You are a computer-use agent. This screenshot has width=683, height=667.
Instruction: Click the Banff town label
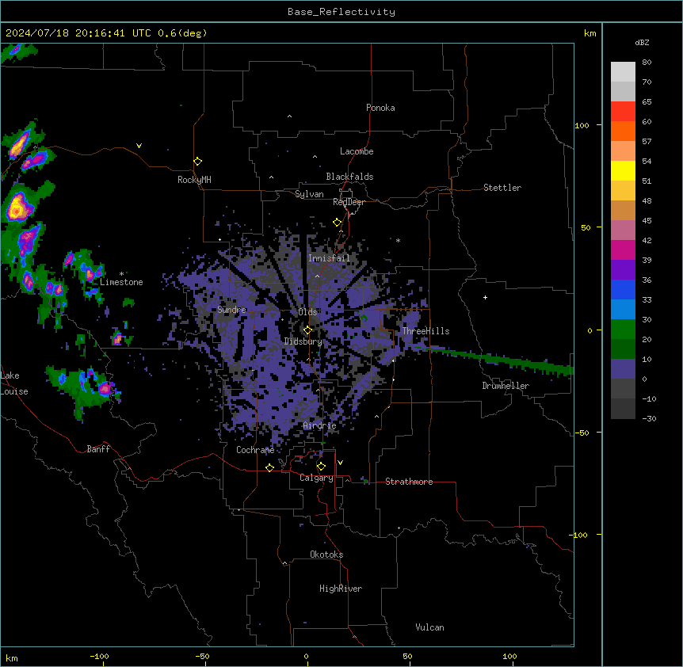click(98, 449)
